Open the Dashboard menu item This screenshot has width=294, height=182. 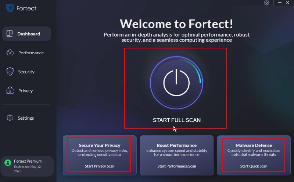coord(26,34)
